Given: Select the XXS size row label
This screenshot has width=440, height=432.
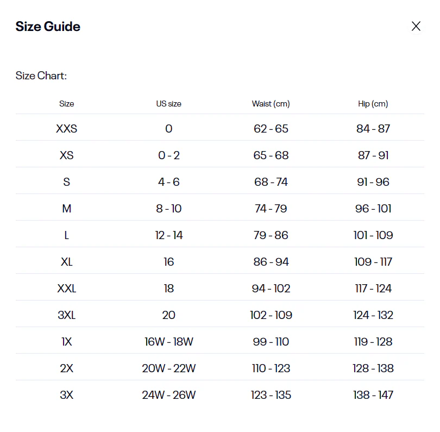Looking at the screenshot, I should click(x=67, y=129).
